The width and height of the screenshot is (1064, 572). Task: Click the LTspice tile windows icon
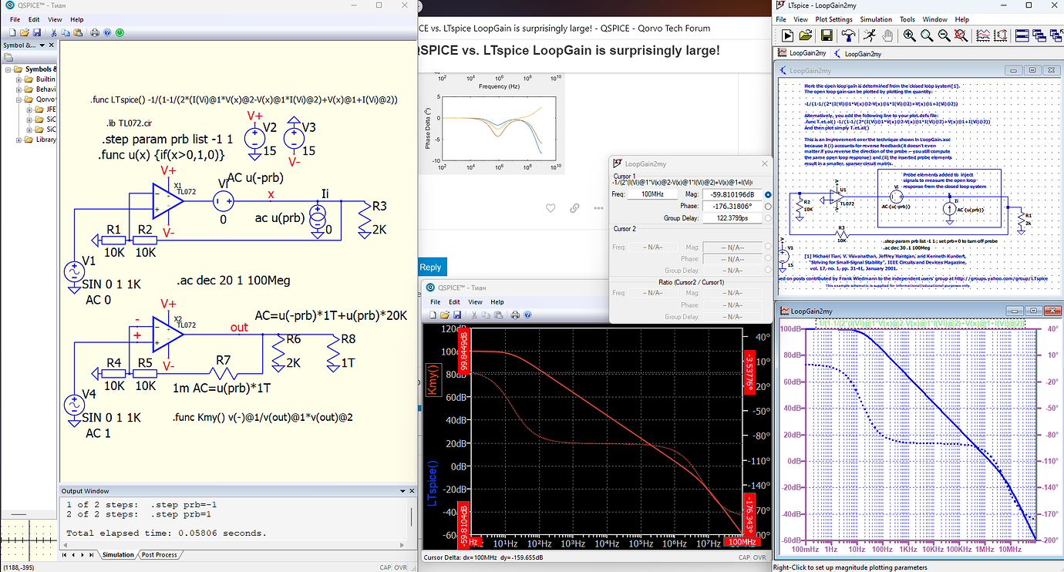click(1022, 35)
